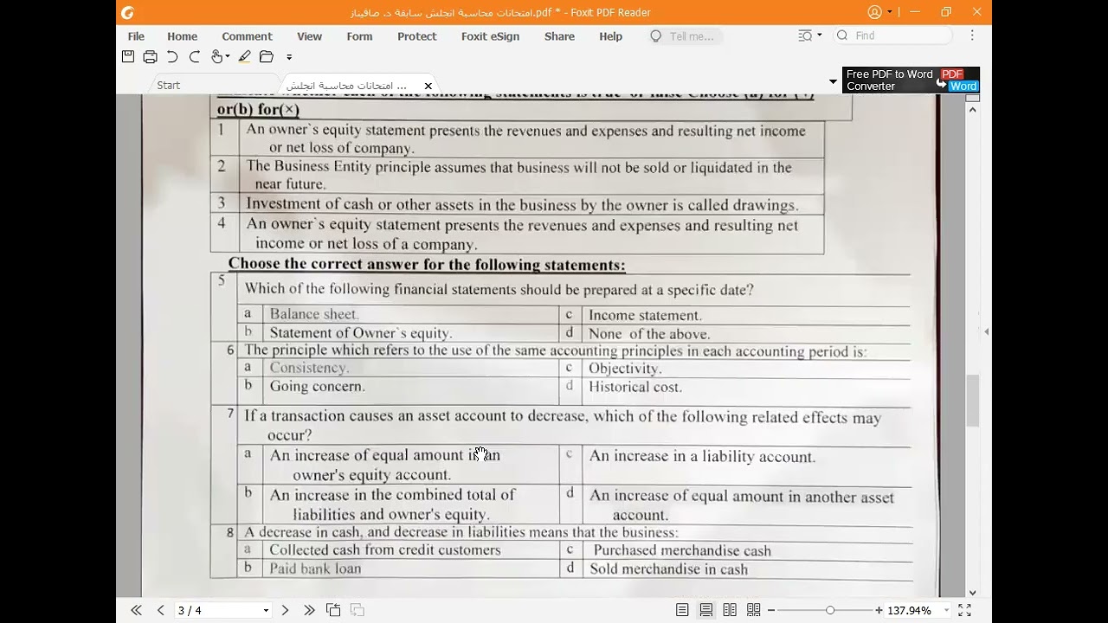The width and height of the screenshot is (1108, 623).
Task: Click the zoom slider handle
Action: (x=830, y=610)
